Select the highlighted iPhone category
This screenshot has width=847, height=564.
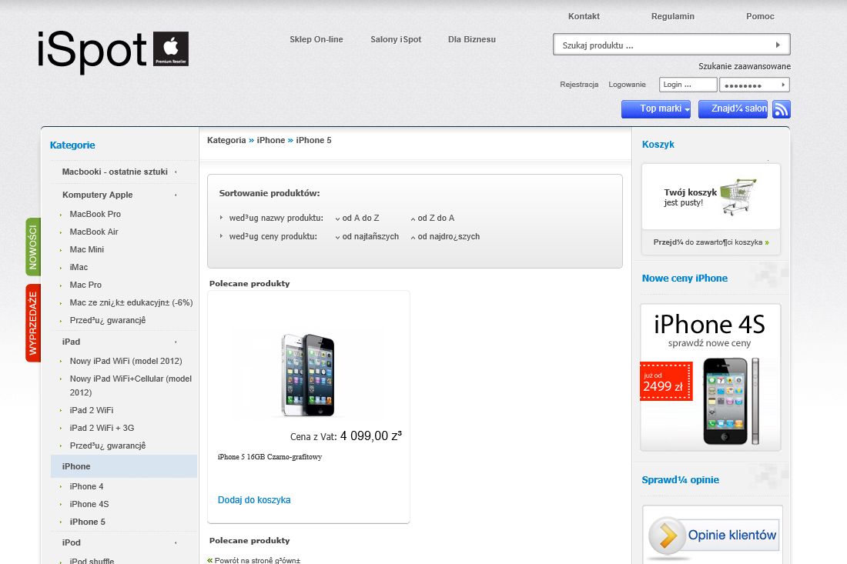[x=124, y=466]
